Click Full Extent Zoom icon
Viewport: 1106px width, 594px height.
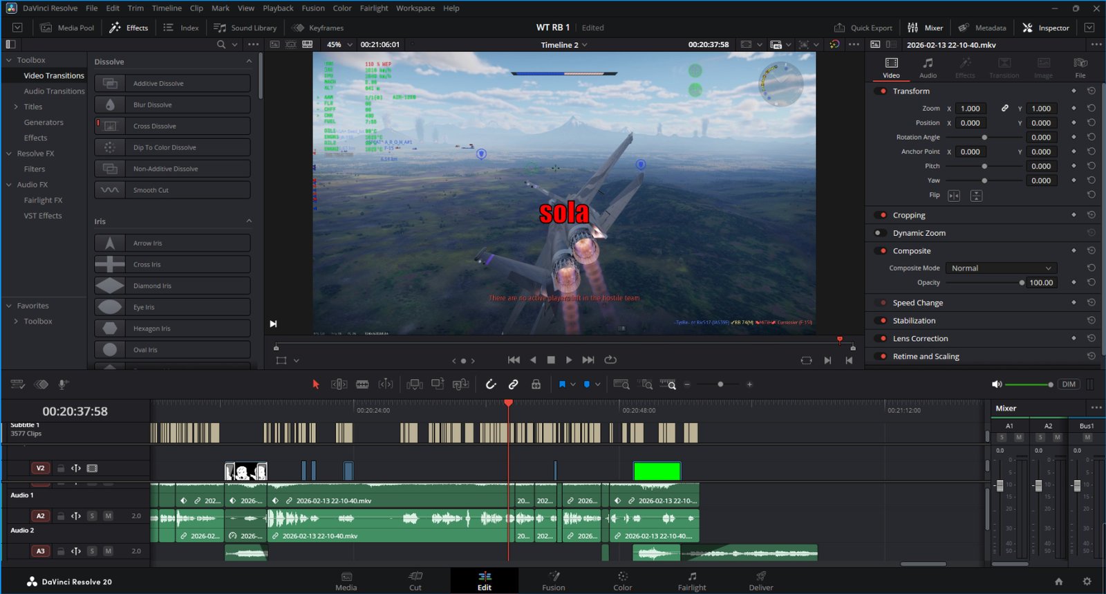coord(621,384)
